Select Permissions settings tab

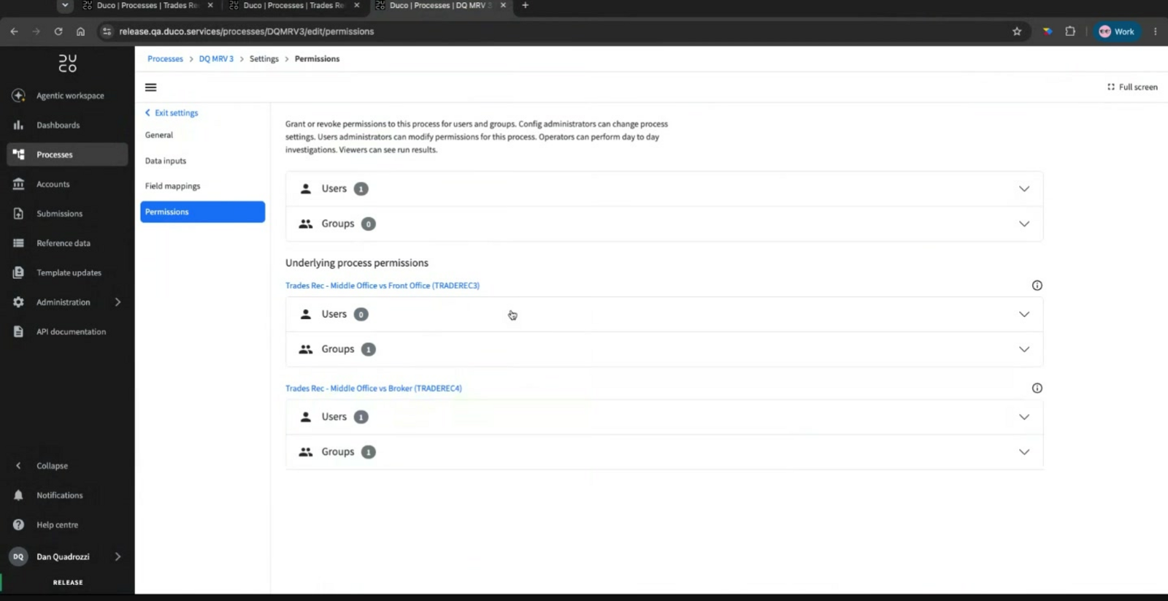pyautogui.click(x=203, y=212)
